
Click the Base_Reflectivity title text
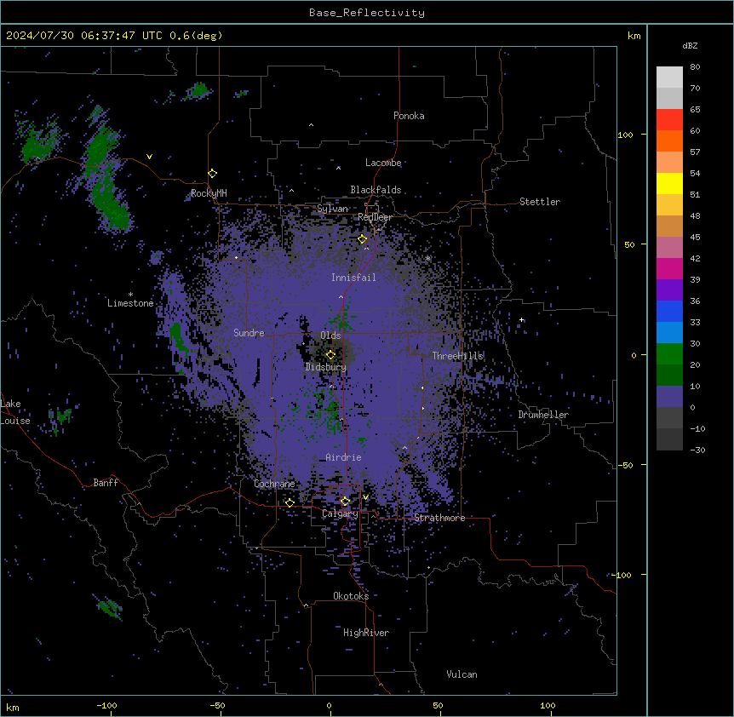coord(367,13)
